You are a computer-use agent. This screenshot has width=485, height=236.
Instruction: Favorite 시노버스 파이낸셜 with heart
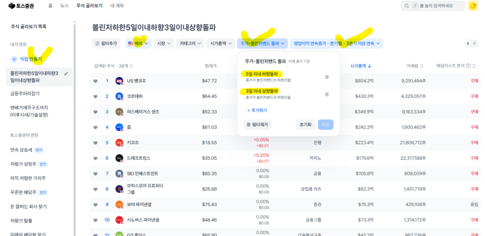coord(95,220)
